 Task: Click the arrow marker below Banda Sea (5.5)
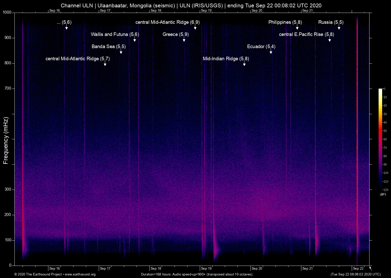(121, 51)
